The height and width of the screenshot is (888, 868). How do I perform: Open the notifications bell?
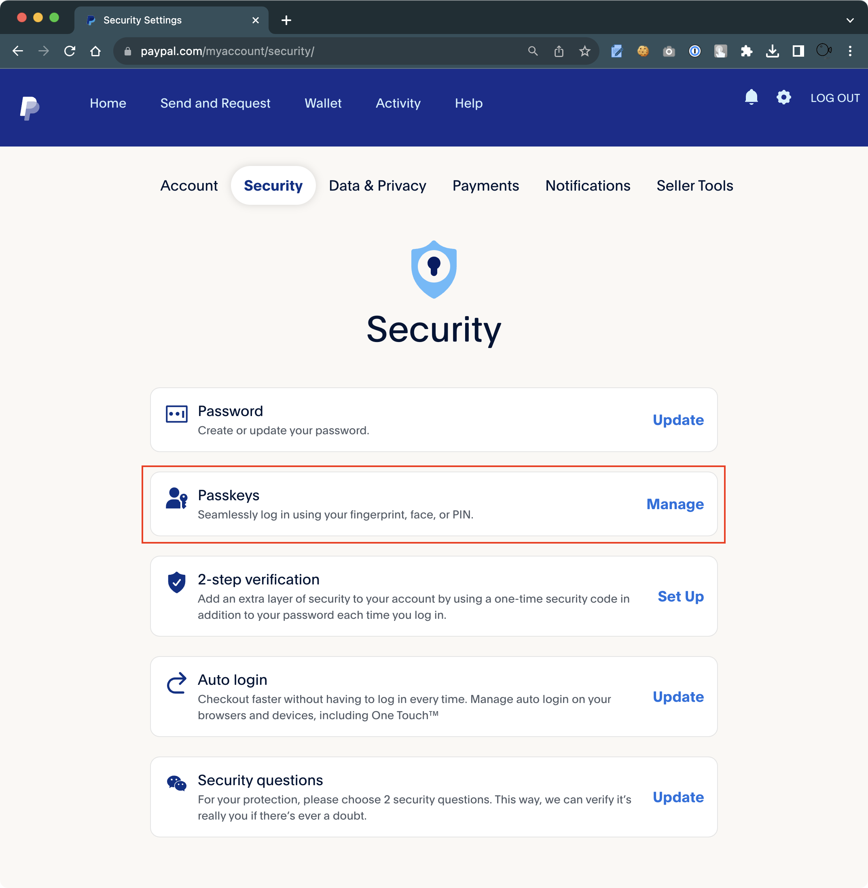point(751,97)
